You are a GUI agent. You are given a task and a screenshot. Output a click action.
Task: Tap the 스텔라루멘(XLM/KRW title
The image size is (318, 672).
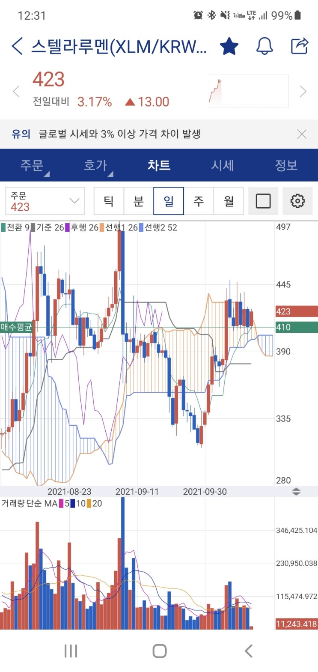click(x=119, y=46)
